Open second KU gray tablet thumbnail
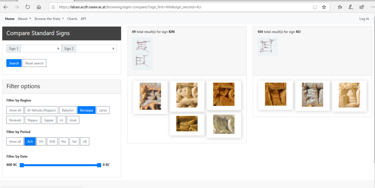The width and height of the screenshot is (375, 188). (x=312, y=95)
